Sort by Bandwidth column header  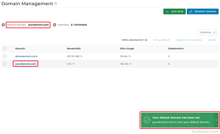74,48
